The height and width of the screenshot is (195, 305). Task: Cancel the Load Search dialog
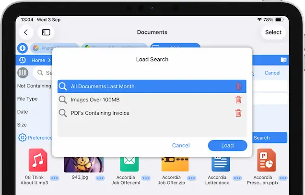181,146
